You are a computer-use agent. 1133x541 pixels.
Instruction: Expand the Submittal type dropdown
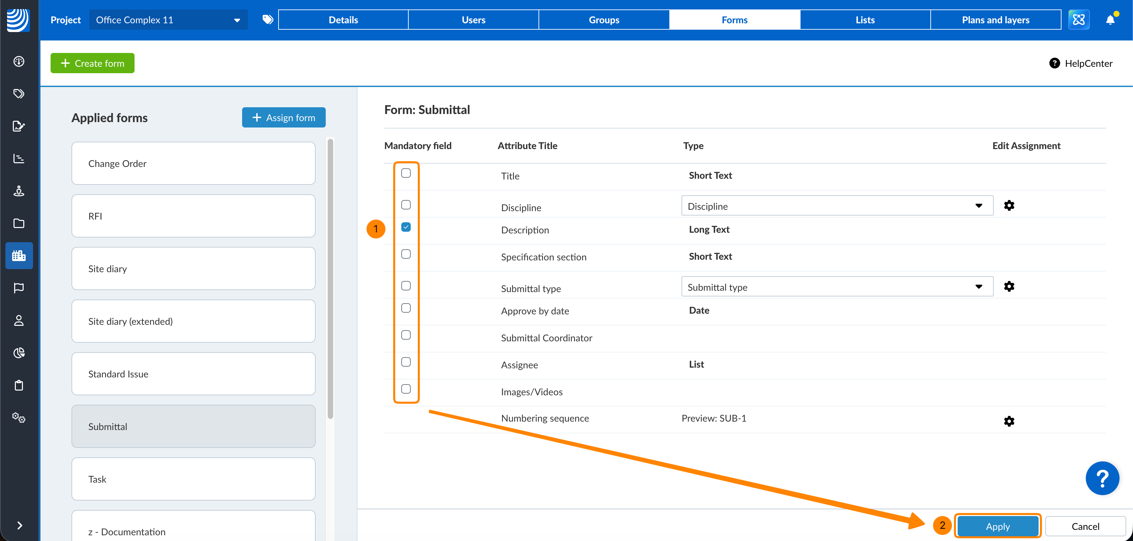(837, 287)
